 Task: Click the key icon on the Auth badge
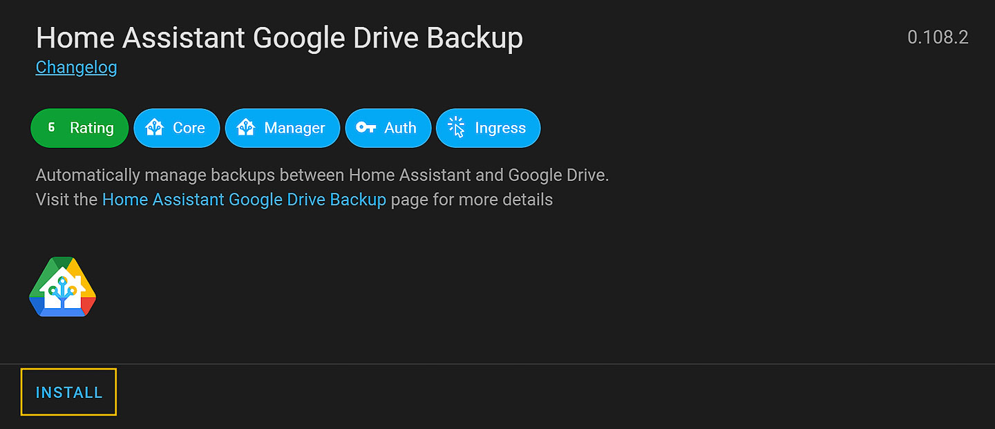click(x=363, y=127)
